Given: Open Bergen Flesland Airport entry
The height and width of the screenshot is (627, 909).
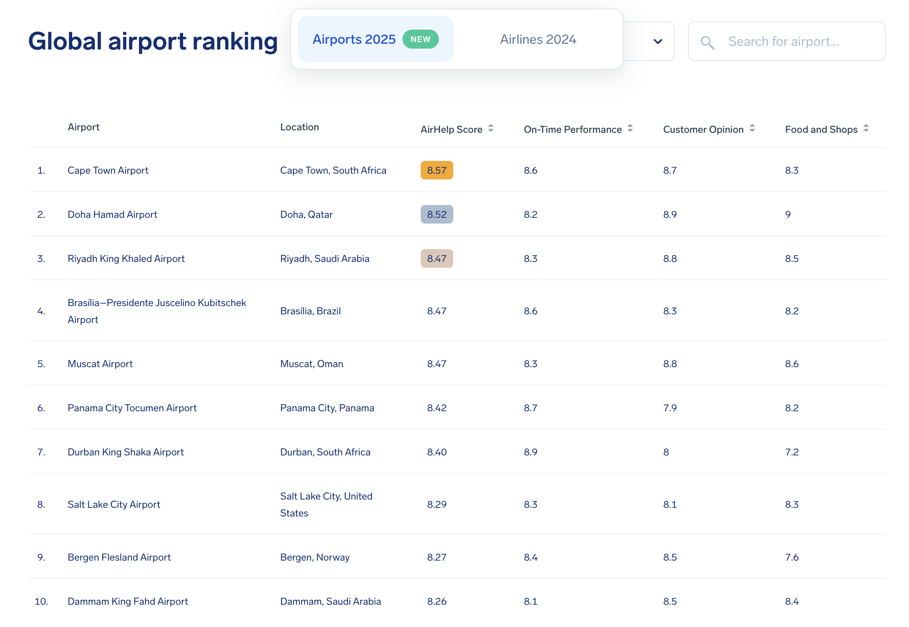Looking at the screenshot, I should 119,557.
